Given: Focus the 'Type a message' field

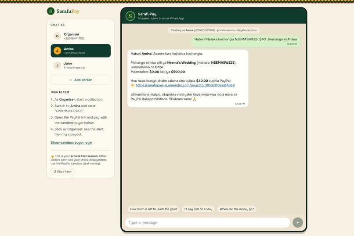Looking at the screenshot, I should pos(208,222).
